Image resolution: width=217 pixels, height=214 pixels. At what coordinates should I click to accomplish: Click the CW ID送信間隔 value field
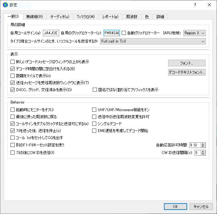[198, 153]
